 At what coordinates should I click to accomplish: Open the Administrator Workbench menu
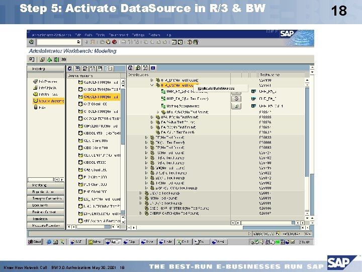[51, 35]
